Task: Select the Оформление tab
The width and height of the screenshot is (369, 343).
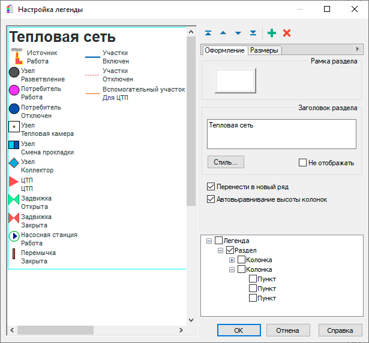Action: [224, 50]
